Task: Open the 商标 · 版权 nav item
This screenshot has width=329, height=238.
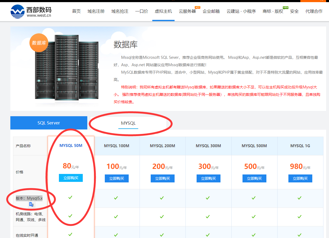Action: (273, 11)
